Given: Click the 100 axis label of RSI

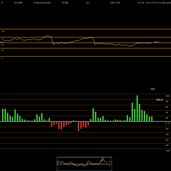Looking at the screenshot, I should coord(3,31).
